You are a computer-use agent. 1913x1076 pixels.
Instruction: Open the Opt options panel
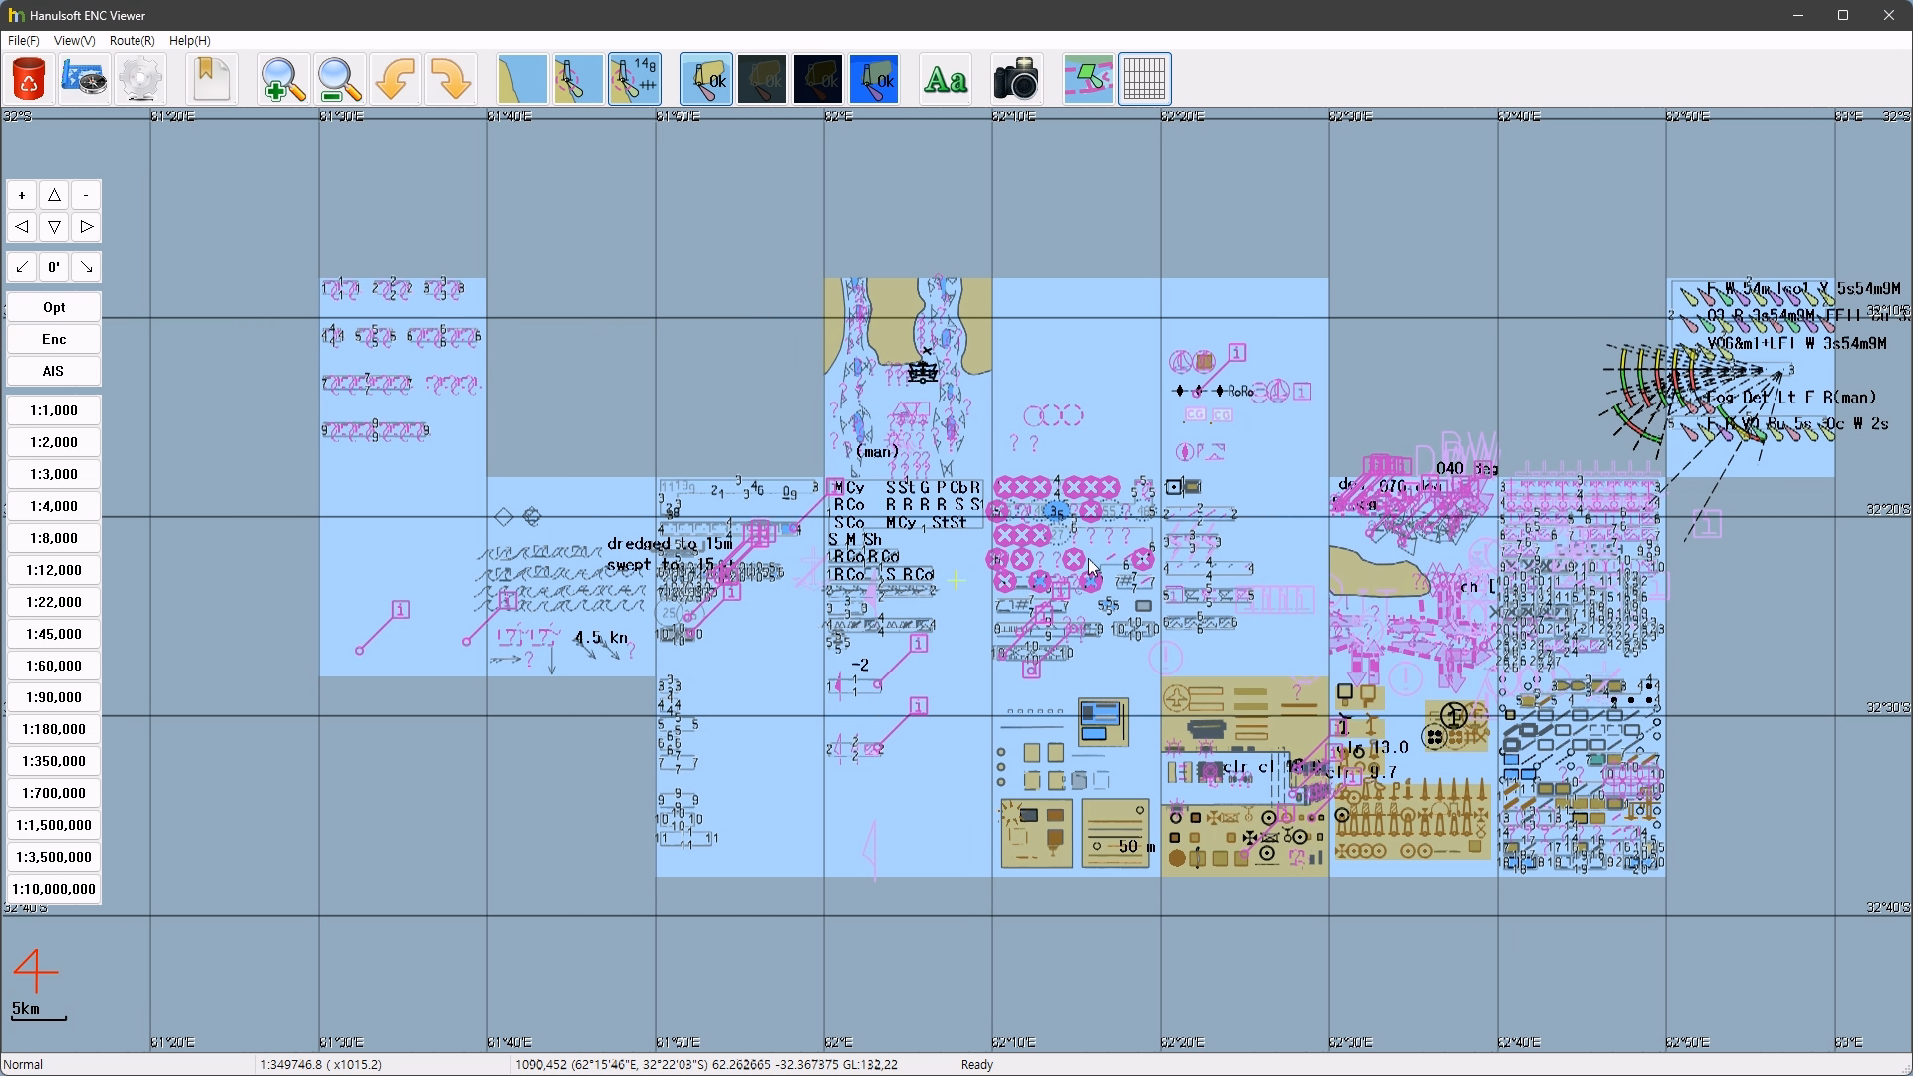pyautogui.click(x=54, y=308)
